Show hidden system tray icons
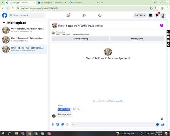170x136 pixels. tap(138, 133)
